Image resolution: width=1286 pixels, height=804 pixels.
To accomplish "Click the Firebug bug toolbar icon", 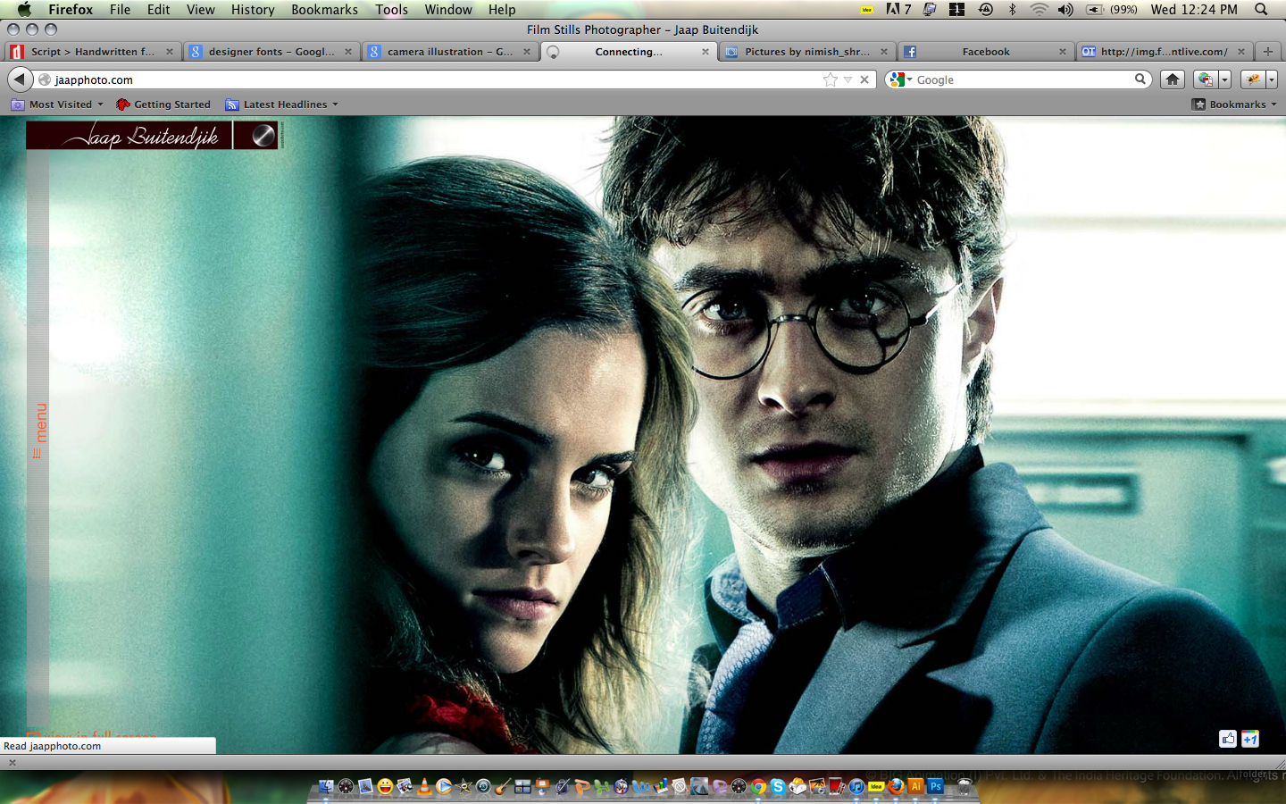I will pos(1253,80).
